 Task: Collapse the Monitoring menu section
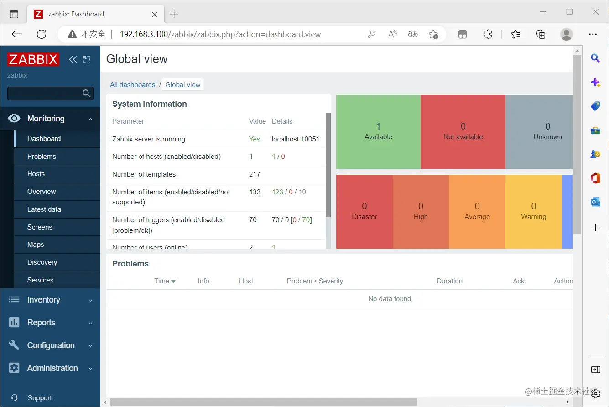90,119
